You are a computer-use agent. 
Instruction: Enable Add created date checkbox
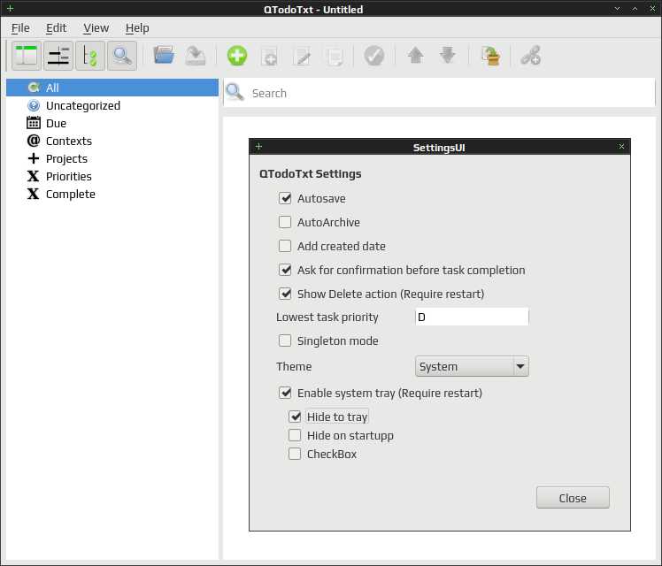click(x=285, y=246)
